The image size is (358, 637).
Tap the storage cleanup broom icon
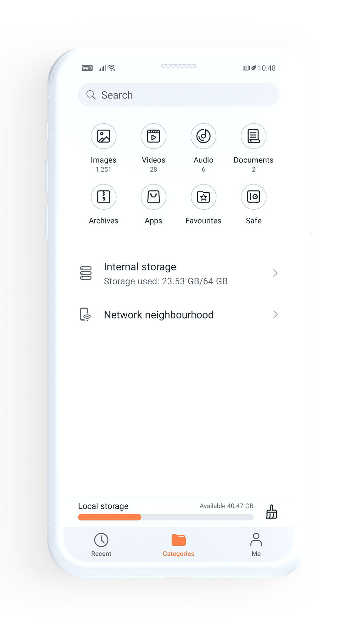[x=271, y=512]
